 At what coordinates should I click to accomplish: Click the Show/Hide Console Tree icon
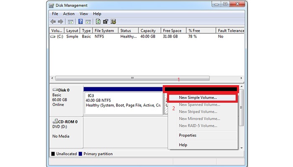[71, 22]
